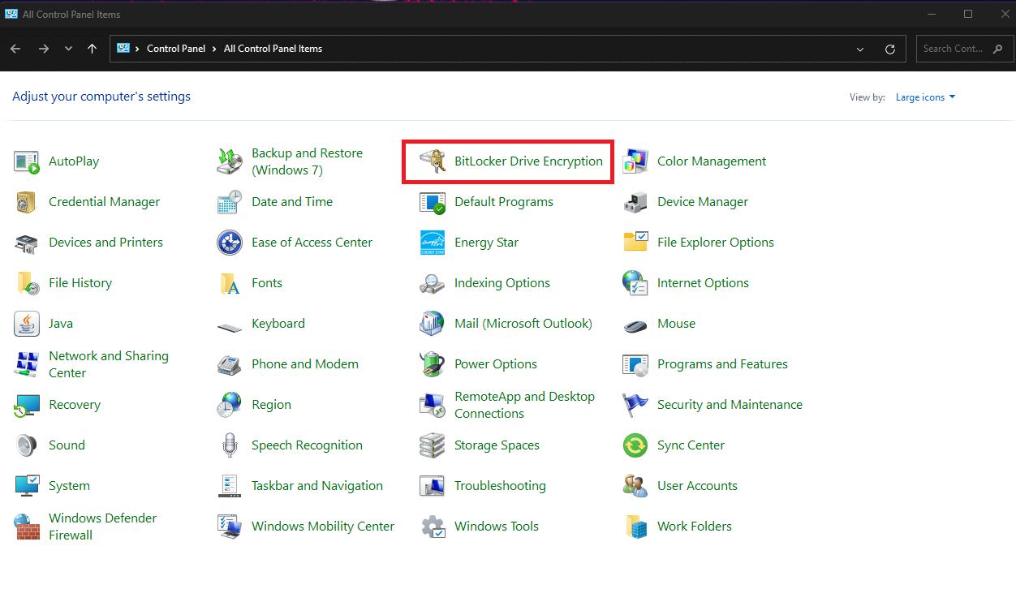Viewport: 1016px width, 589px height.
Task: Click RemoteApp and Desktop Connections icon
Action: pos(433,405)
